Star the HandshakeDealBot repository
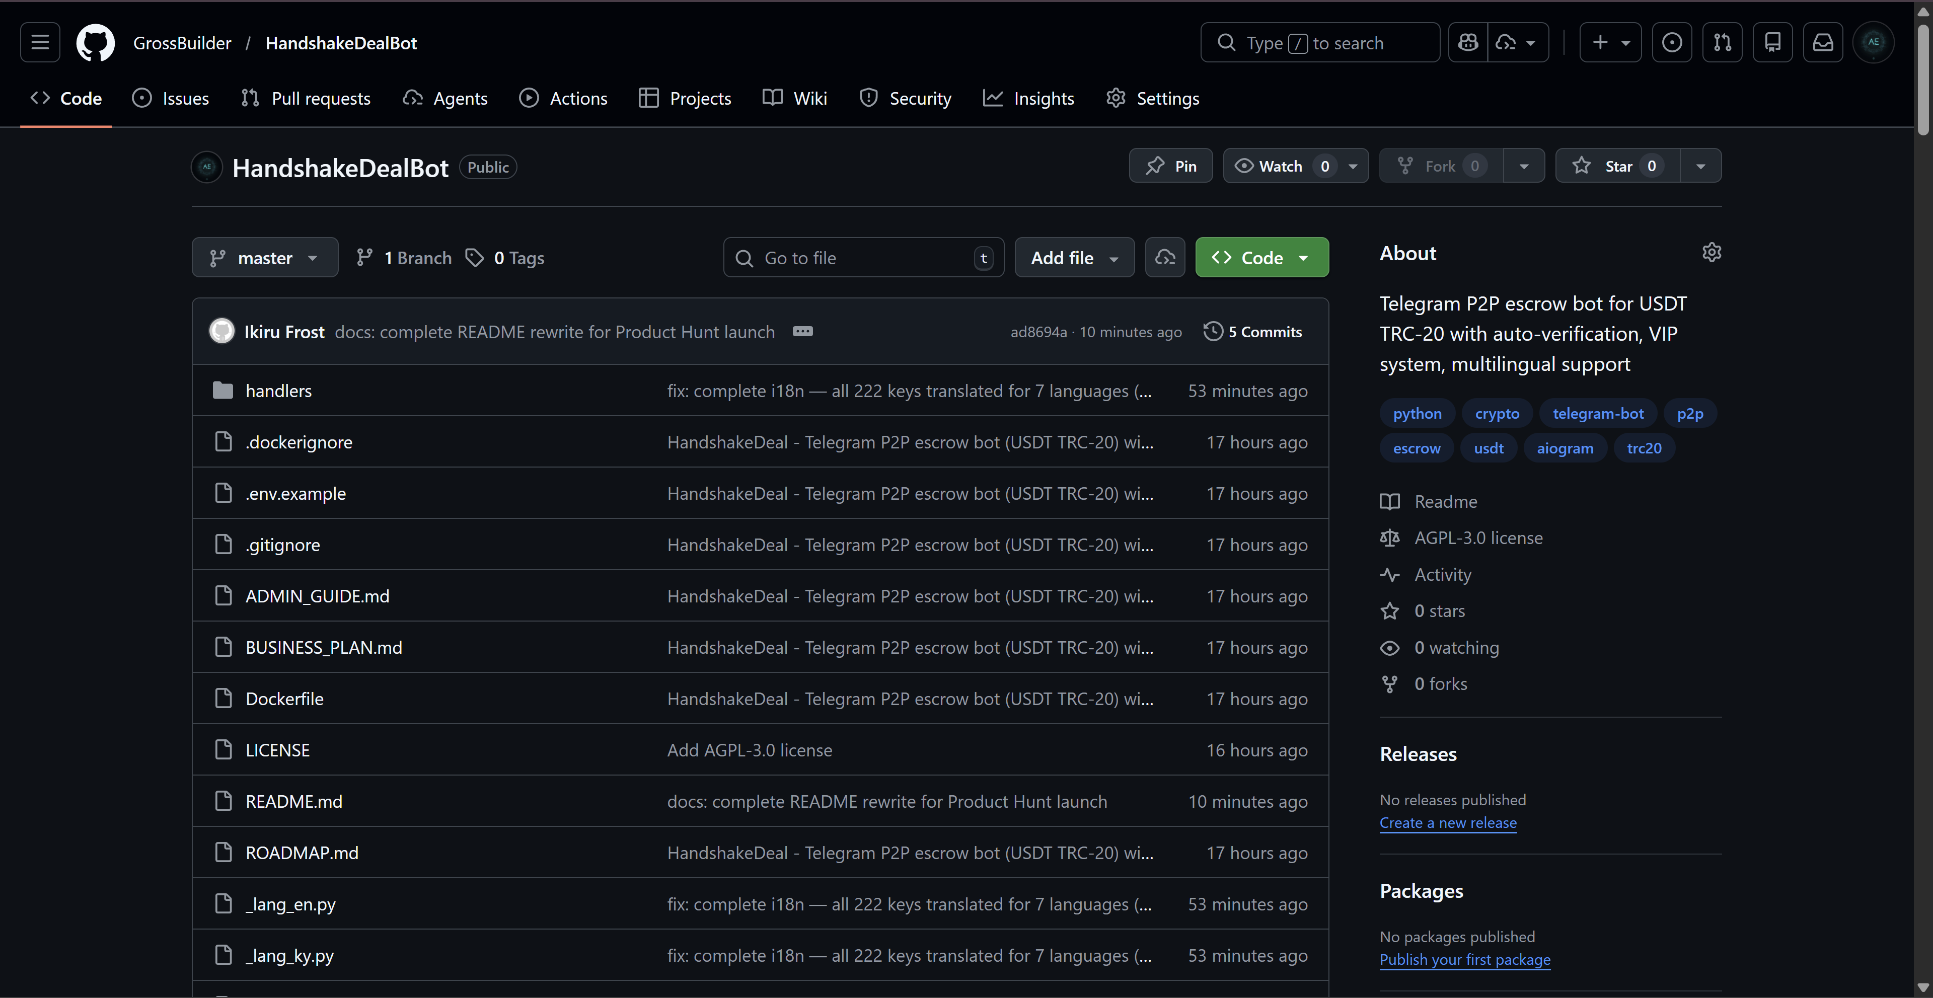1933x998 pixels. click(1617, 165)
